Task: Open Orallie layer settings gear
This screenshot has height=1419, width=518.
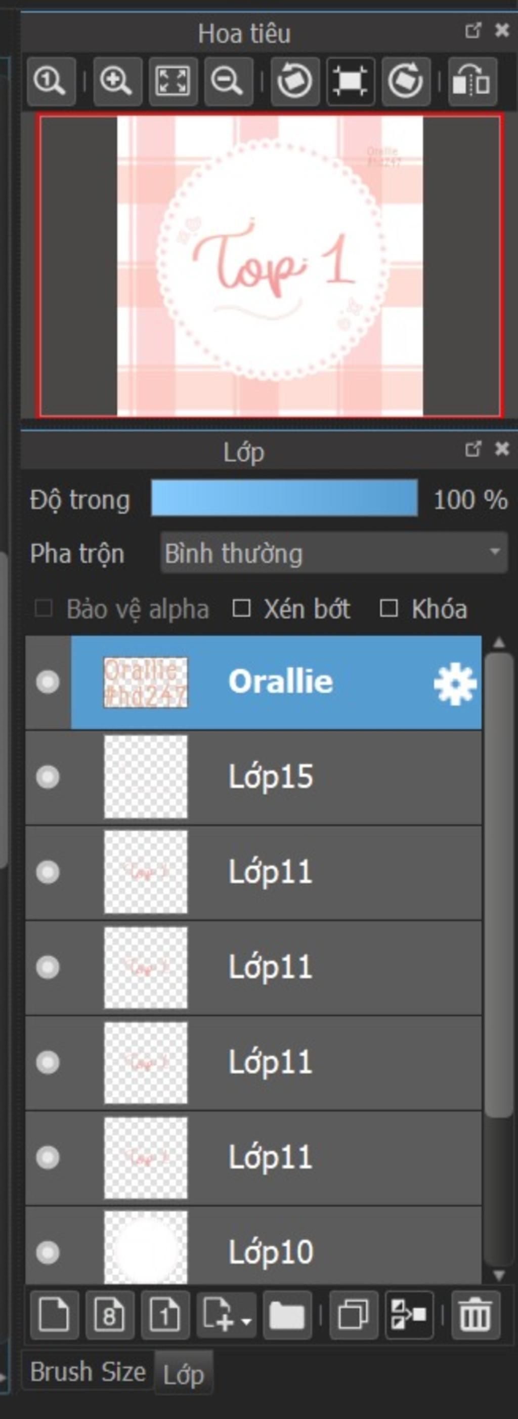Action: click(455, 683)
